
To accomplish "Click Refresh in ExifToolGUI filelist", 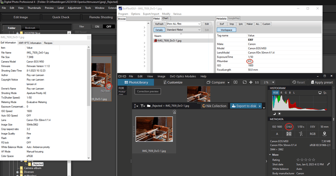I will pyautogui.click(x=159, y=24).
